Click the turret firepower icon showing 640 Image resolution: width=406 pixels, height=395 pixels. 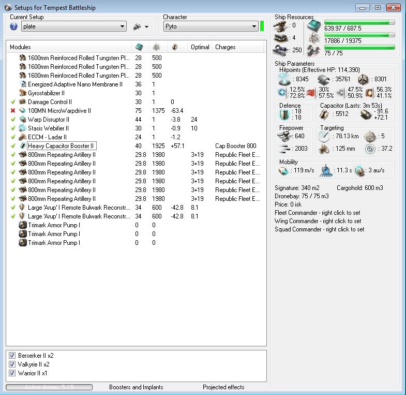click(284, 136)
